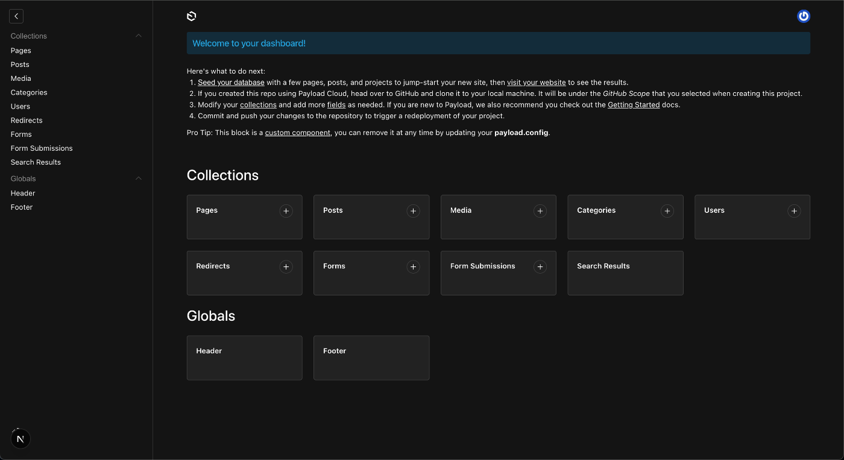Add a new Users entry via plus icon

pyautogui.click(x=794, y=211)
